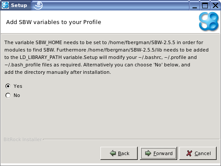Screen dimensions: 221x166
Task: Click the SBW_HOME description paragraph
Action: click(x=107, y=57)
